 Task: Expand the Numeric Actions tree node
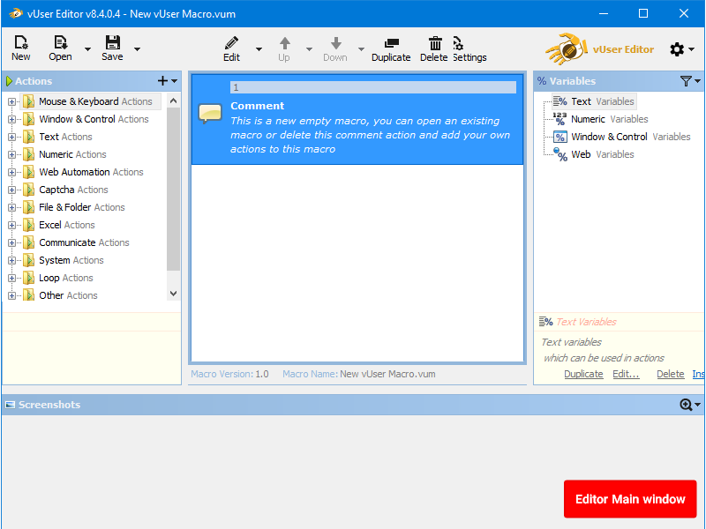pyautogui.click(x=11, y=154)
